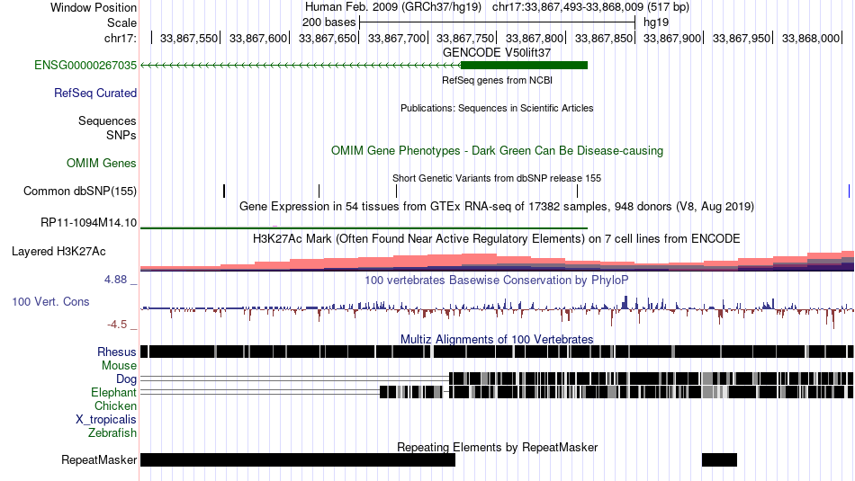Select the green GENCODE exon block
The height and width of the screenshot is (481, 855).
[x=524, y=66]
